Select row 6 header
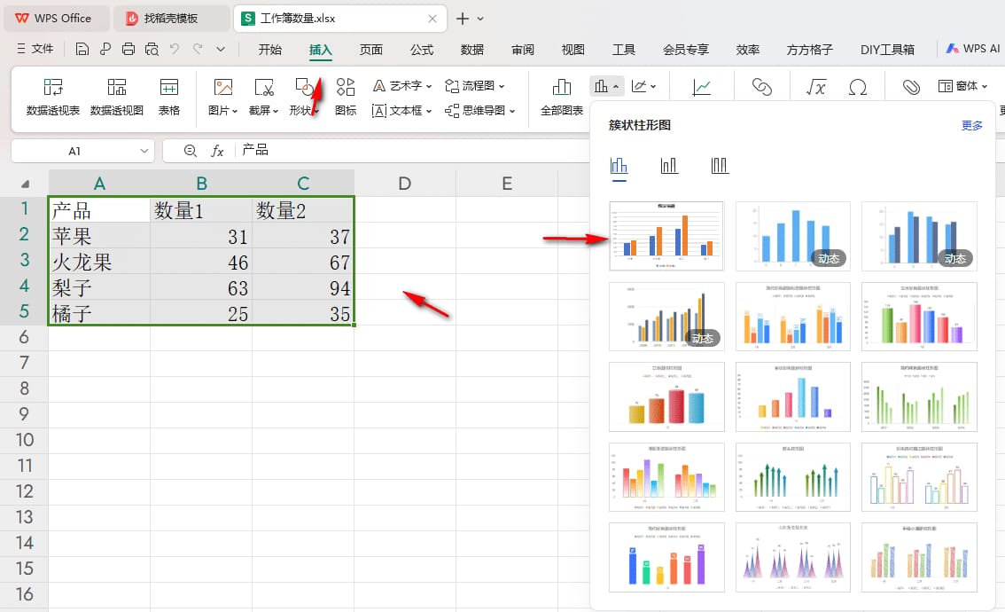Screen dimensions: 1005x612 click(x=24, y=337)
